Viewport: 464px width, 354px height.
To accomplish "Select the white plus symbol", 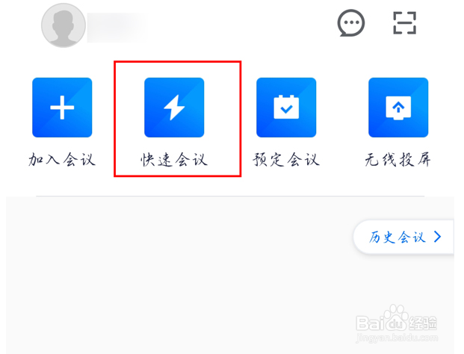I will pos(62,108).
